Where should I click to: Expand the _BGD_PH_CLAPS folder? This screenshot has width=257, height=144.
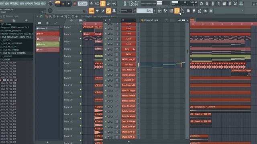[11, 46]
